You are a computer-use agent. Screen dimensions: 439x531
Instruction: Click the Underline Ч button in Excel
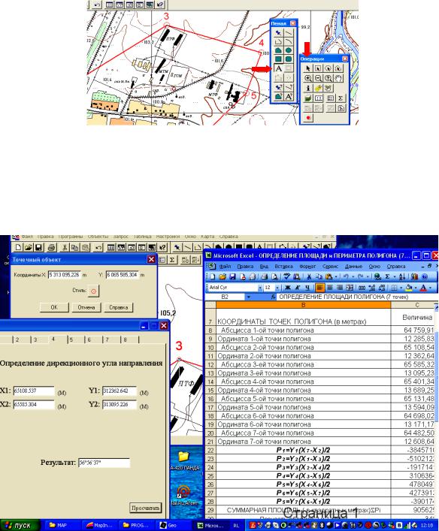tap(307, 288)
